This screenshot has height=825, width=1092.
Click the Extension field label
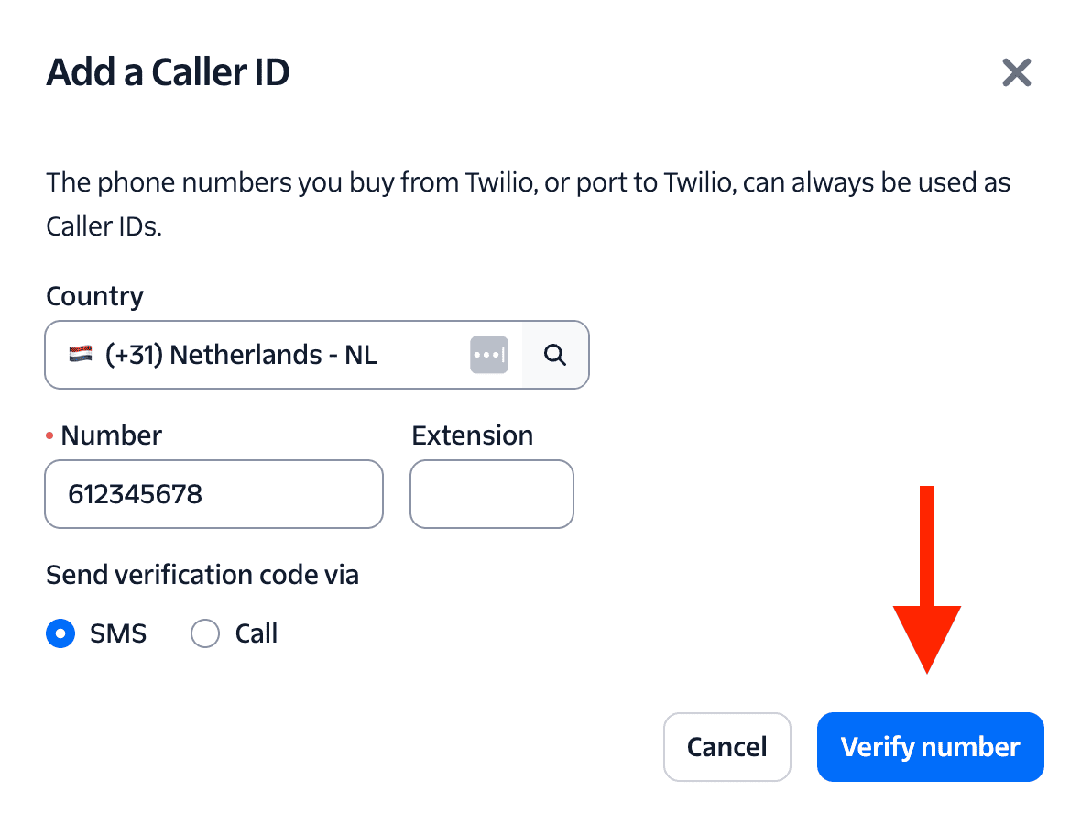tap(472, 435)
